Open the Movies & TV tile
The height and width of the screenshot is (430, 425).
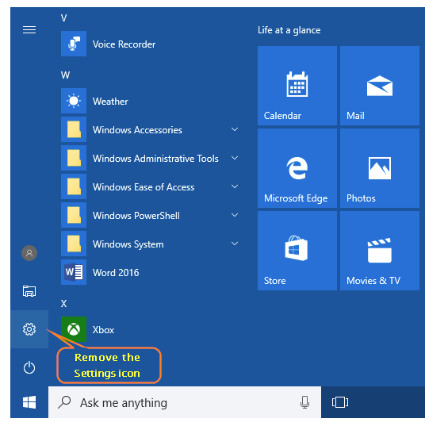(380, 251)
